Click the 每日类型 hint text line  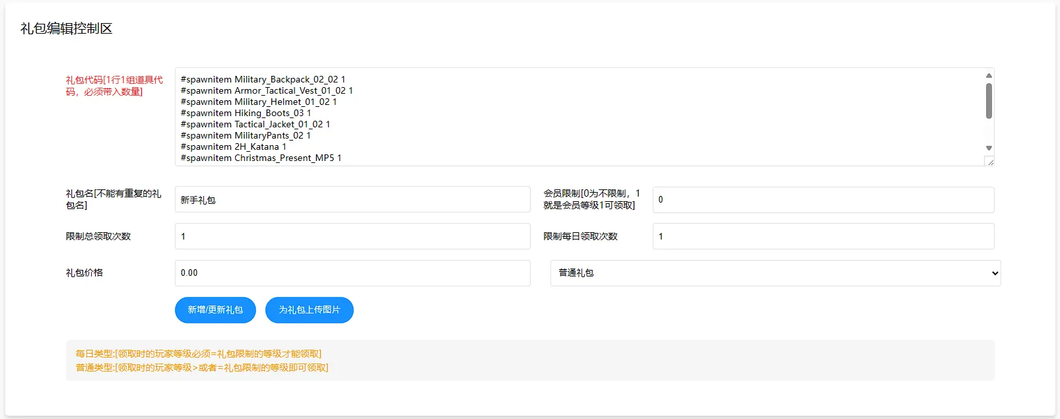click(198, 354)
